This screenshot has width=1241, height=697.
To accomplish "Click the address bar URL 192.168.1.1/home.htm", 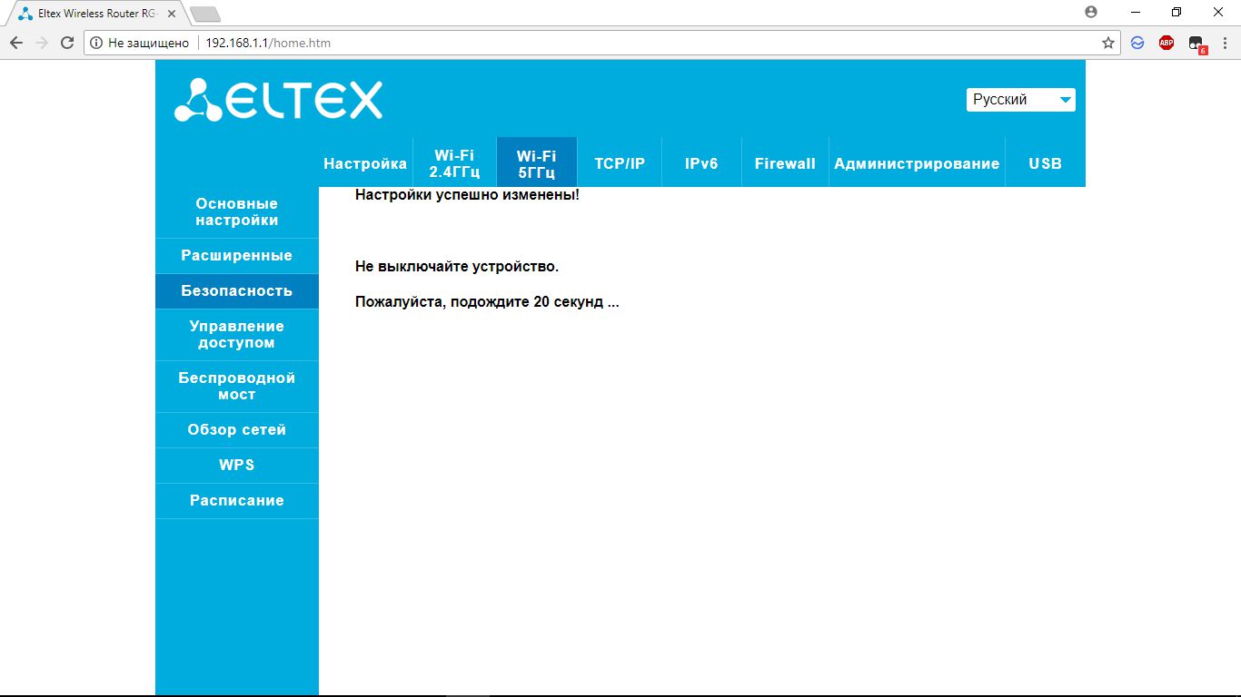I will [x=267, y=43].
